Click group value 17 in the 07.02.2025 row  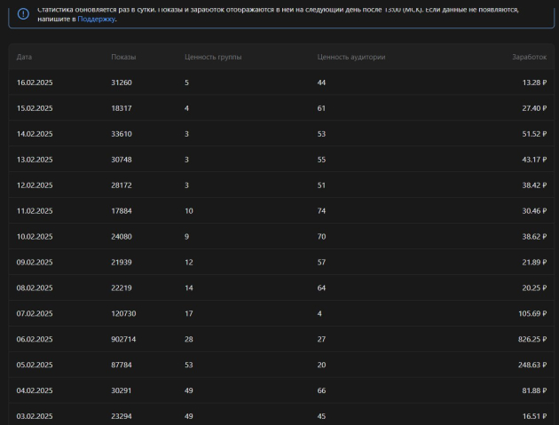[189, 314]
